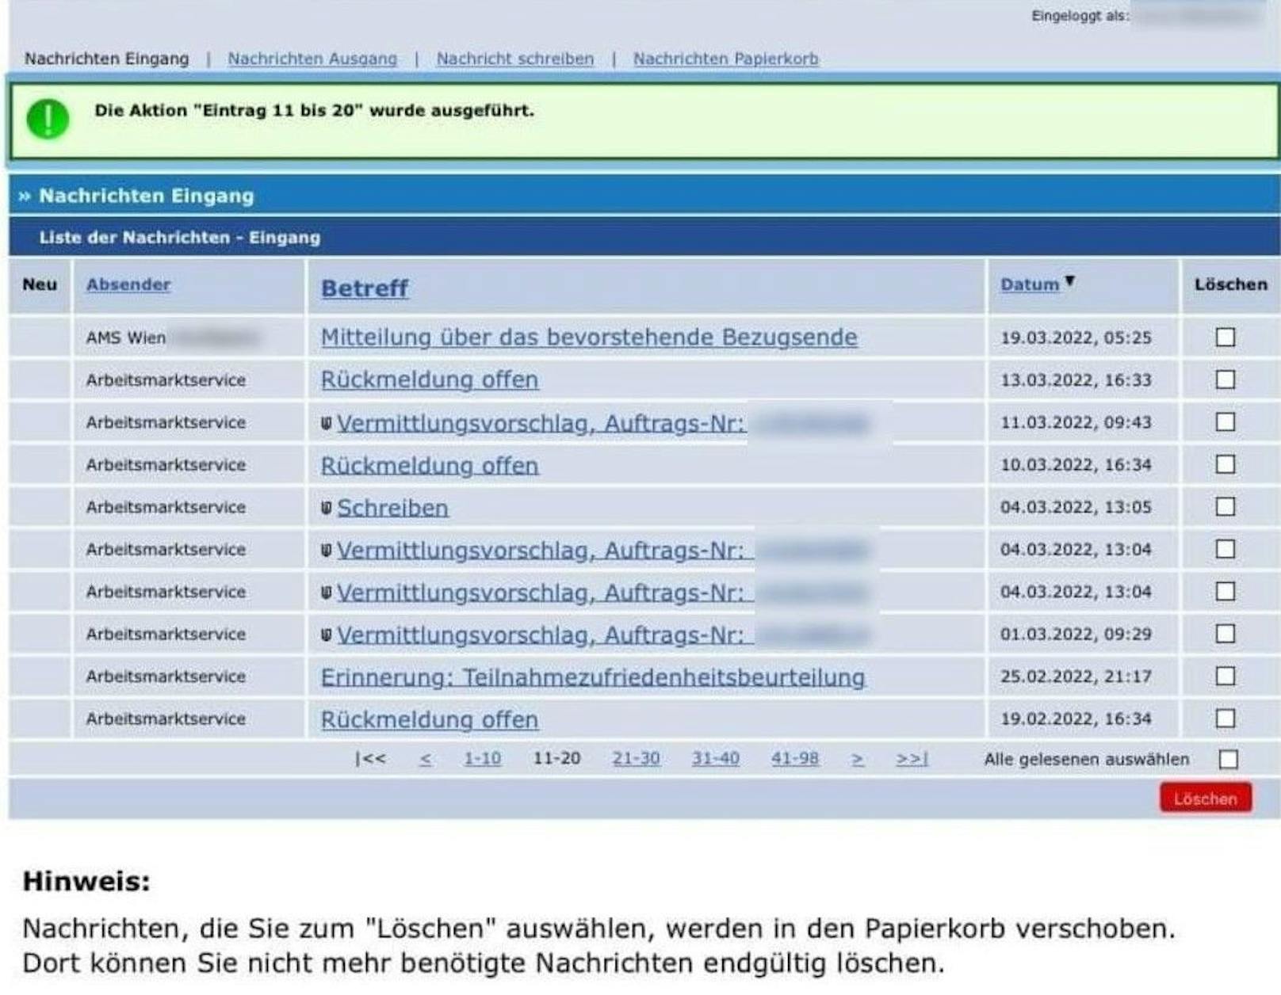Viewport: 1281px width, 995px height.
Task: Select the Nachrichten Eingang tab
Action: coord(107,59)
